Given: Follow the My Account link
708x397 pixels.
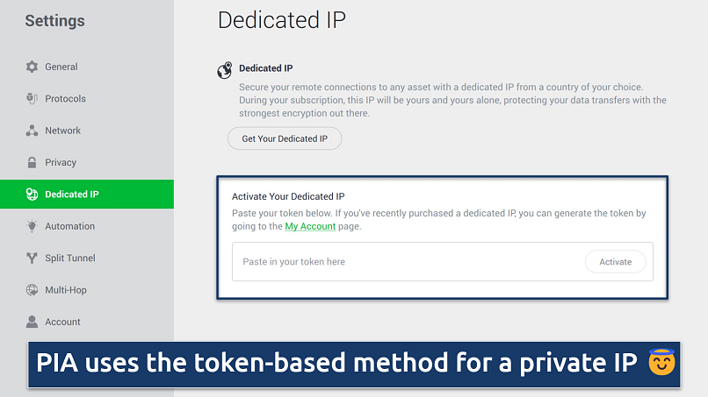Looking at the screenshot, I should tap(310, 226).
